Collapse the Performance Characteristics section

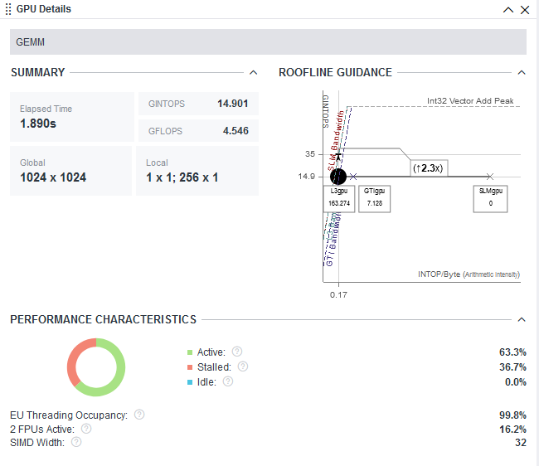pyautogui.click(x=522, y=319)
